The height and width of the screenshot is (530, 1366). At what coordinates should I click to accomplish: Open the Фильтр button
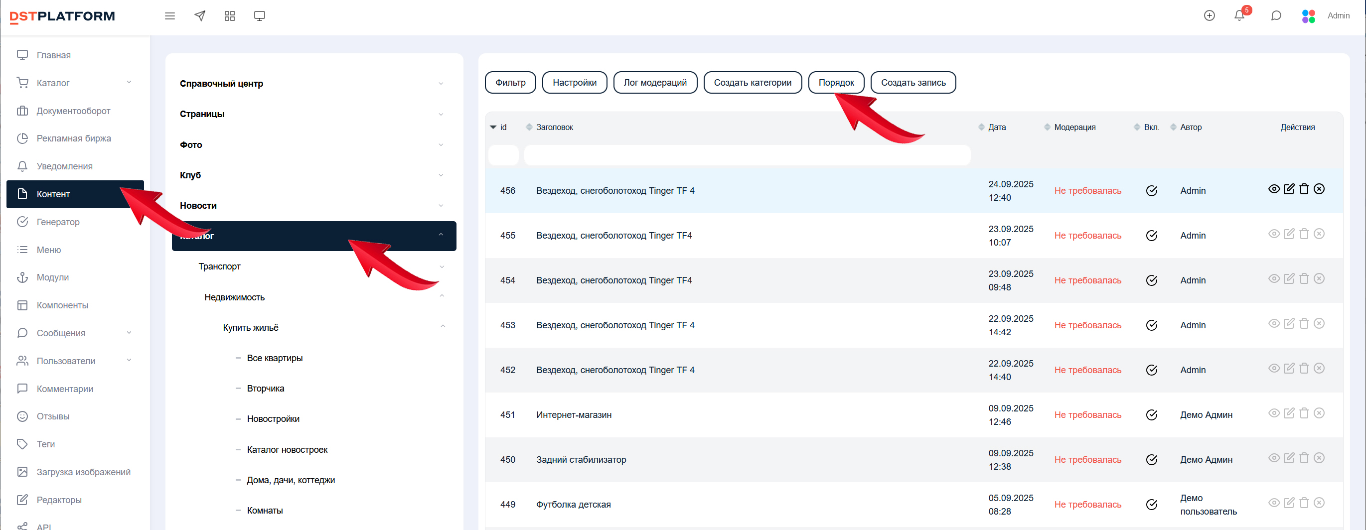click(510, 83)
